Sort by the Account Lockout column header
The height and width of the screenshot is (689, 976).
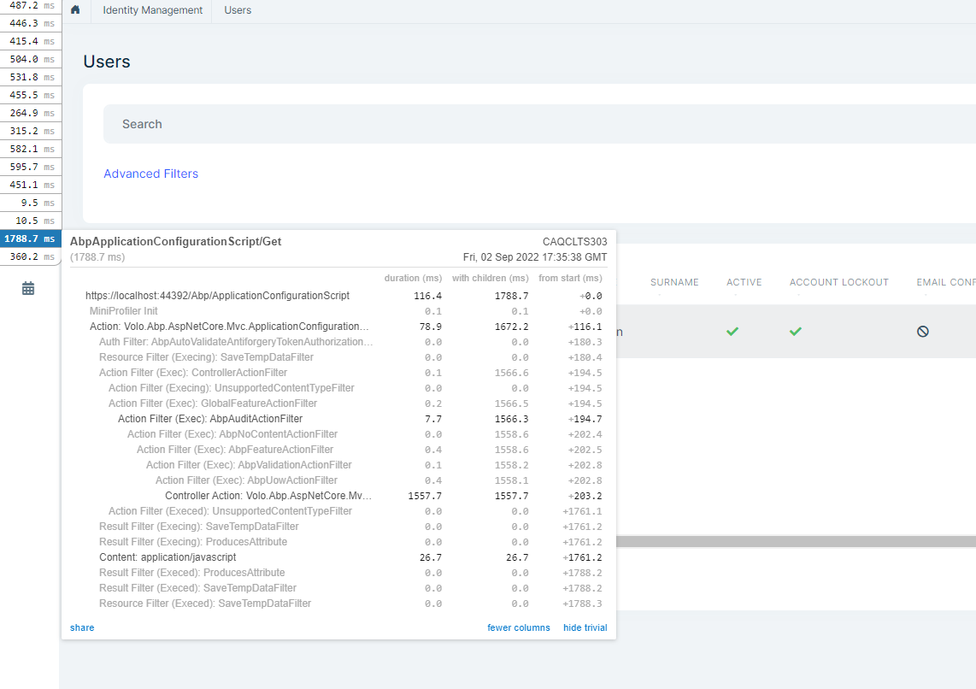[838, 282]
